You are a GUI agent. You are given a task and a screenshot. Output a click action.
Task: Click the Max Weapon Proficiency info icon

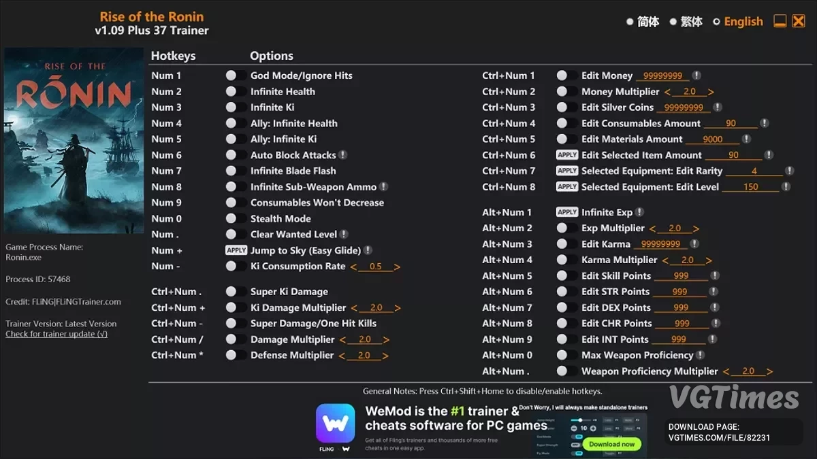700,355
